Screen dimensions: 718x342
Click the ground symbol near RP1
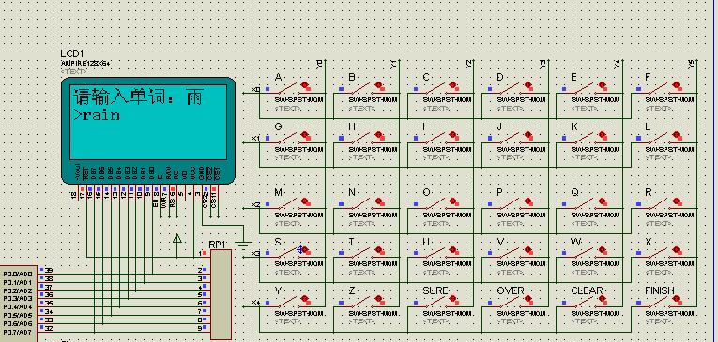pos(246,243)
